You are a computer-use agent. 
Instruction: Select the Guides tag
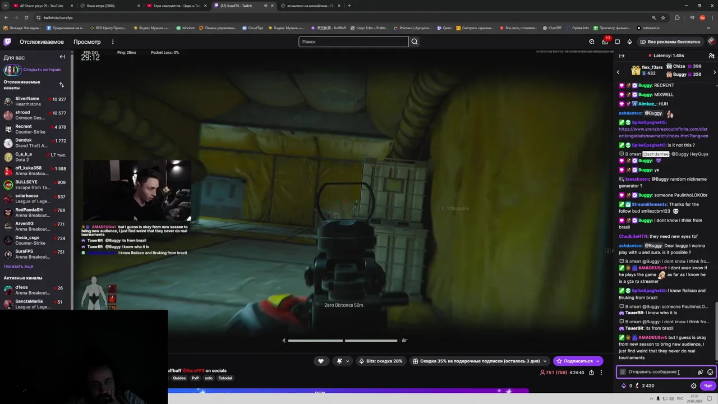[x=179, y=378]
